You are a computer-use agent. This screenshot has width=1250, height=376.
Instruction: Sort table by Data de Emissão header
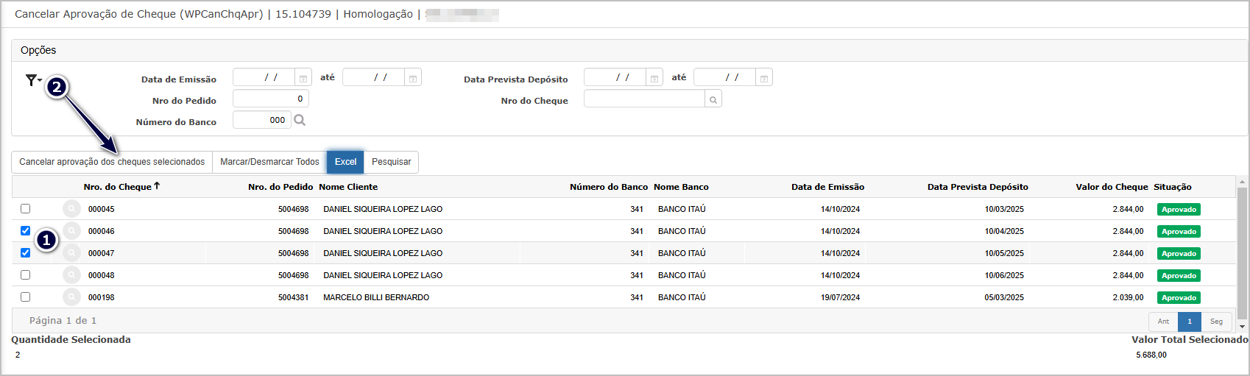pyautogui.click(x=827, y=187)
